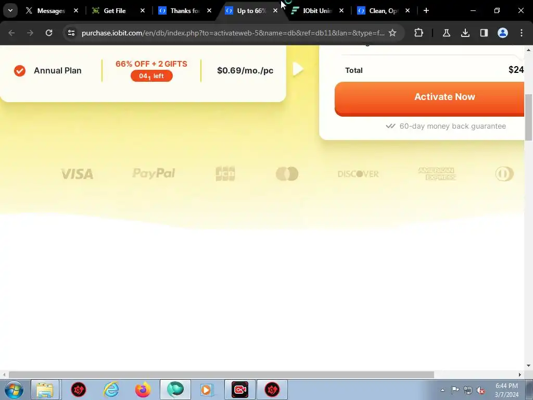Screen dimensions: 533x400
Task: Close the Get File tab
Action: point(143,10)
